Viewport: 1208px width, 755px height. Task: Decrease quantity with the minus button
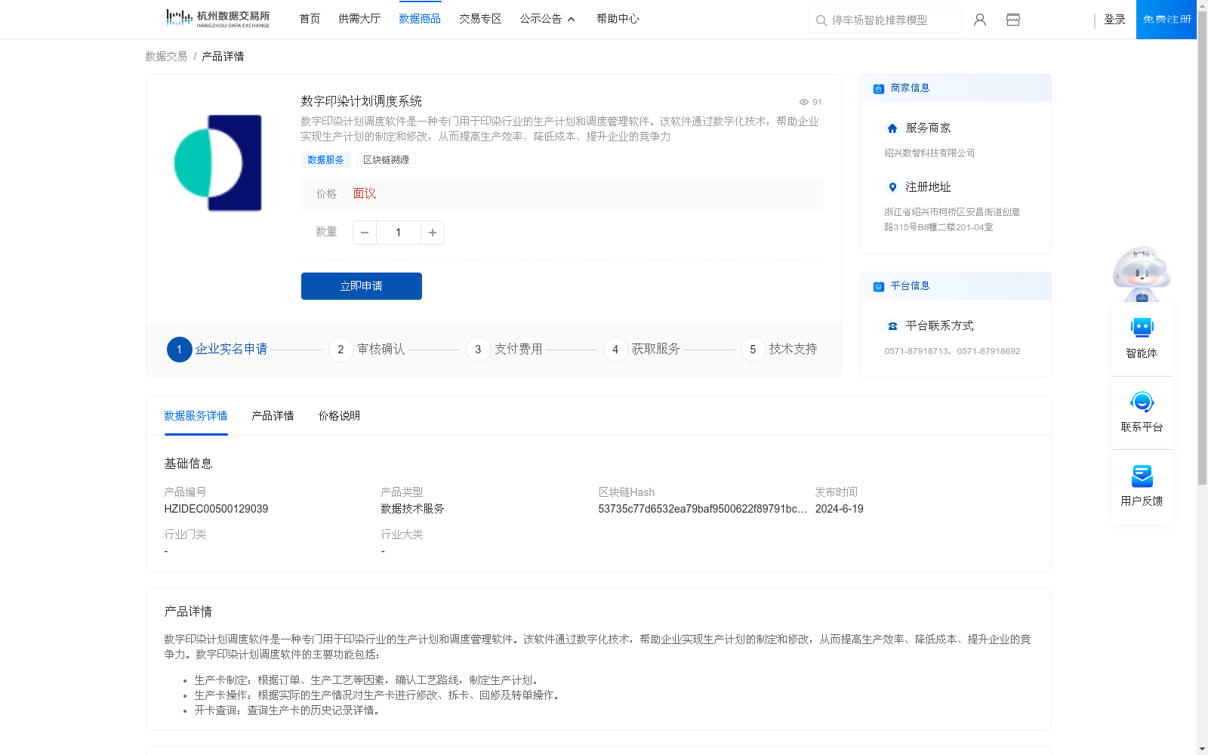click(x=365, y=233)
